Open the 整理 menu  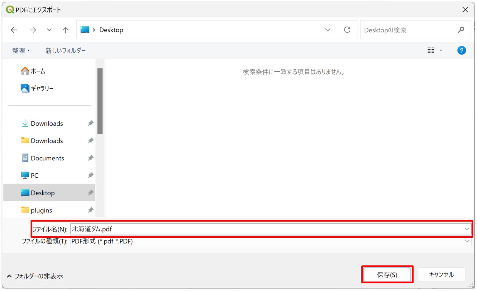pyautogui.click(x=21, y=51)
